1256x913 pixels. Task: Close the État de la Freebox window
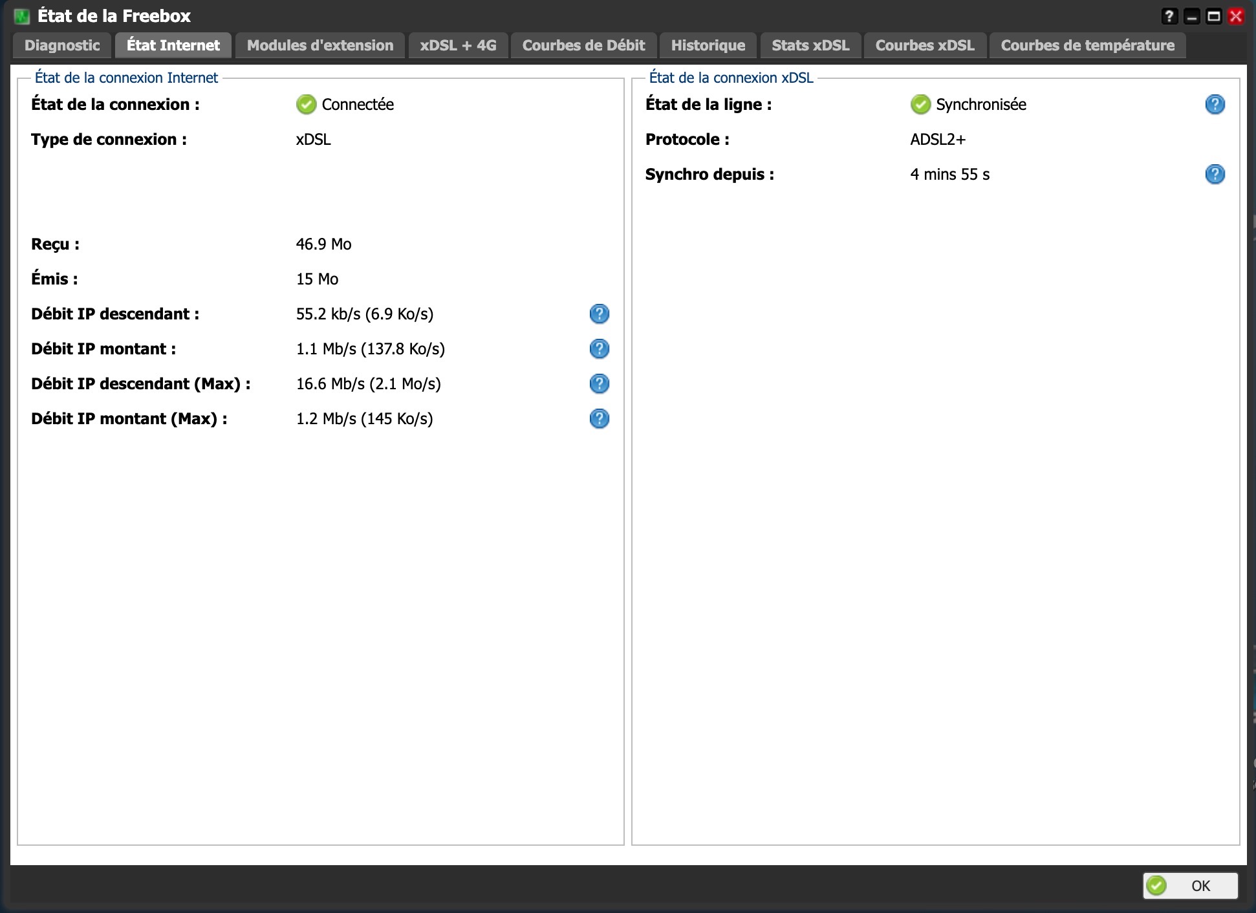1236,16
